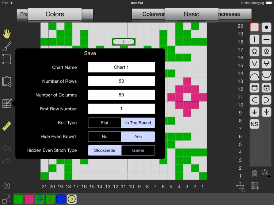Edit the Chart Name field

[x=121, y=67]
